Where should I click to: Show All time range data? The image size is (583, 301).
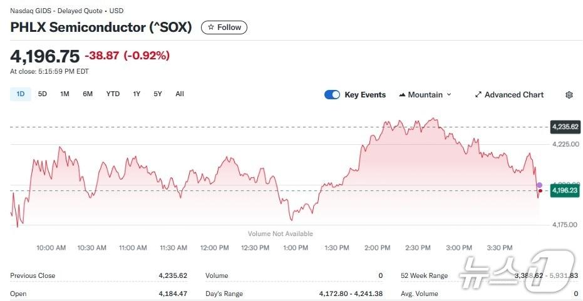pyautogui.click(x=180, y=94)
